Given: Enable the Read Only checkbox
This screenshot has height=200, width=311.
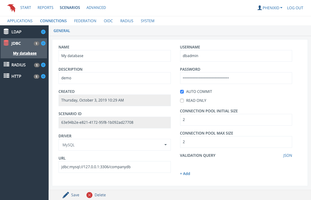Looking at the screenshot, I should pyautogui.click(x=182, y=101).
